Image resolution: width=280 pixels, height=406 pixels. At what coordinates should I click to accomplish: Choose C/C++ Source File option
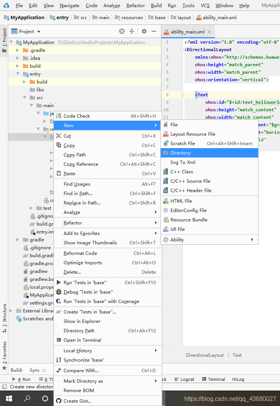[x=210, y=181]
